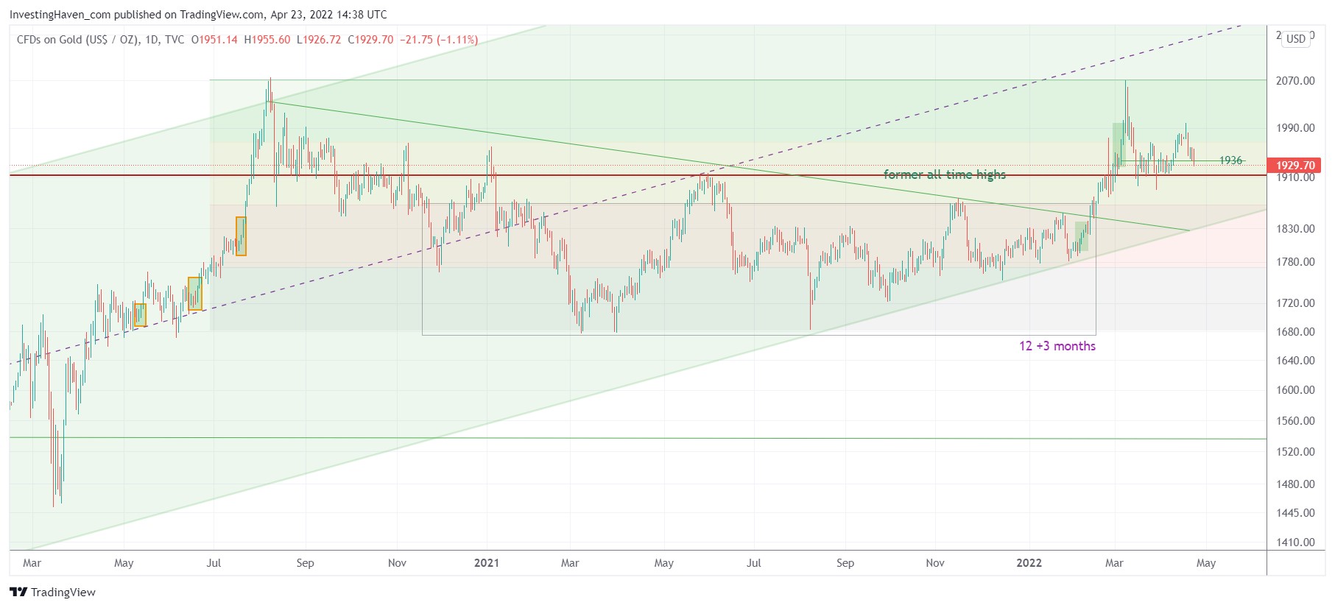Select the 'former all time highs' annotation
This screenshot has height=608, width=1335.
coord(944,174)
